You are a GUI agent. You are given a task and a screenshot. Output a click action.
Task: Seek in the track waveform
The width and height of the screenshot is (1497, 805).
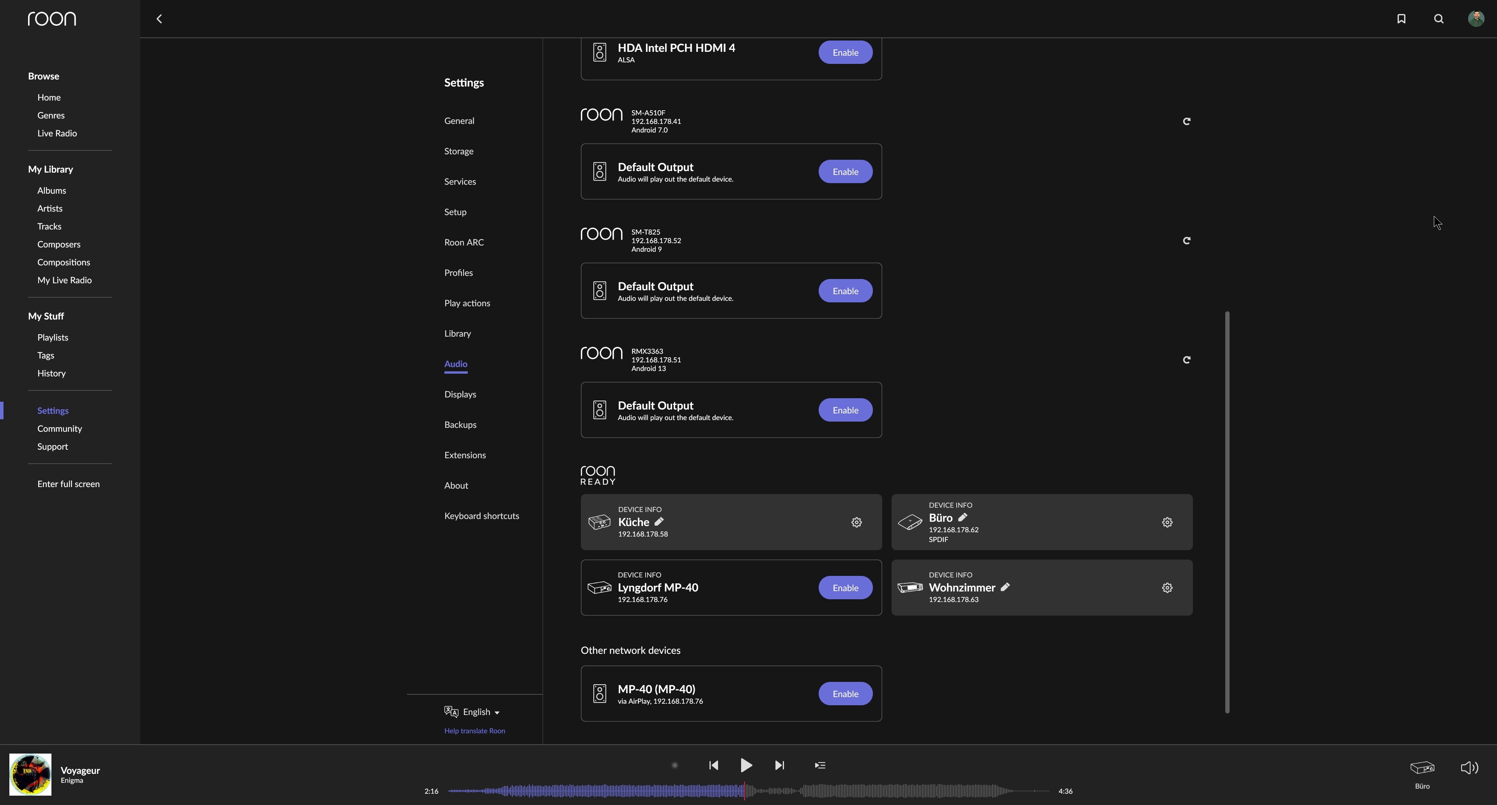point(748,791)
